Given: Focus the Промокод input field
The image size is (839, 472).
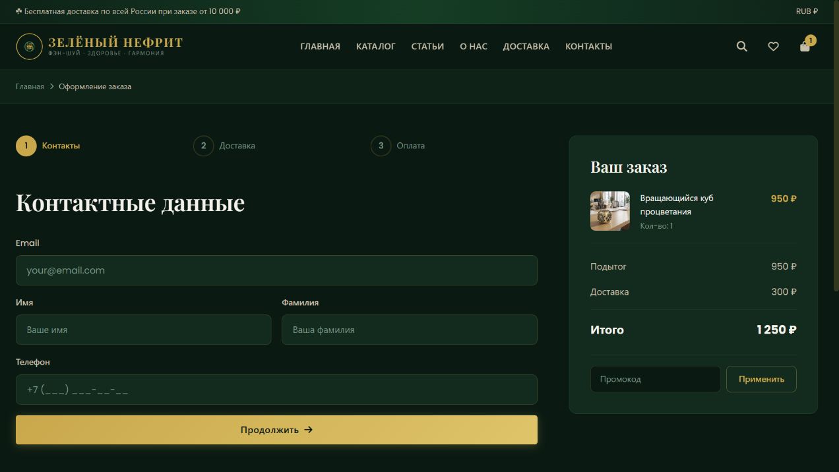Looking at the screenshot, I should (x=656, y=379).
